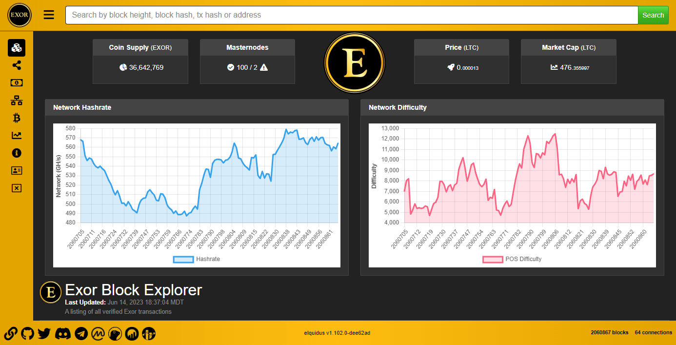
Task: Click the EXOR logo in top-left header
Action: pos(20,15)
